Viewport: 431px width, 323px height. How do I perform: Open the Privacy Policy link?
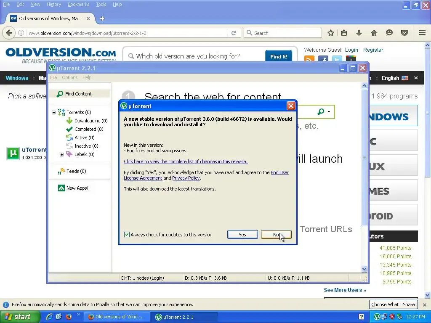(186, 178)
